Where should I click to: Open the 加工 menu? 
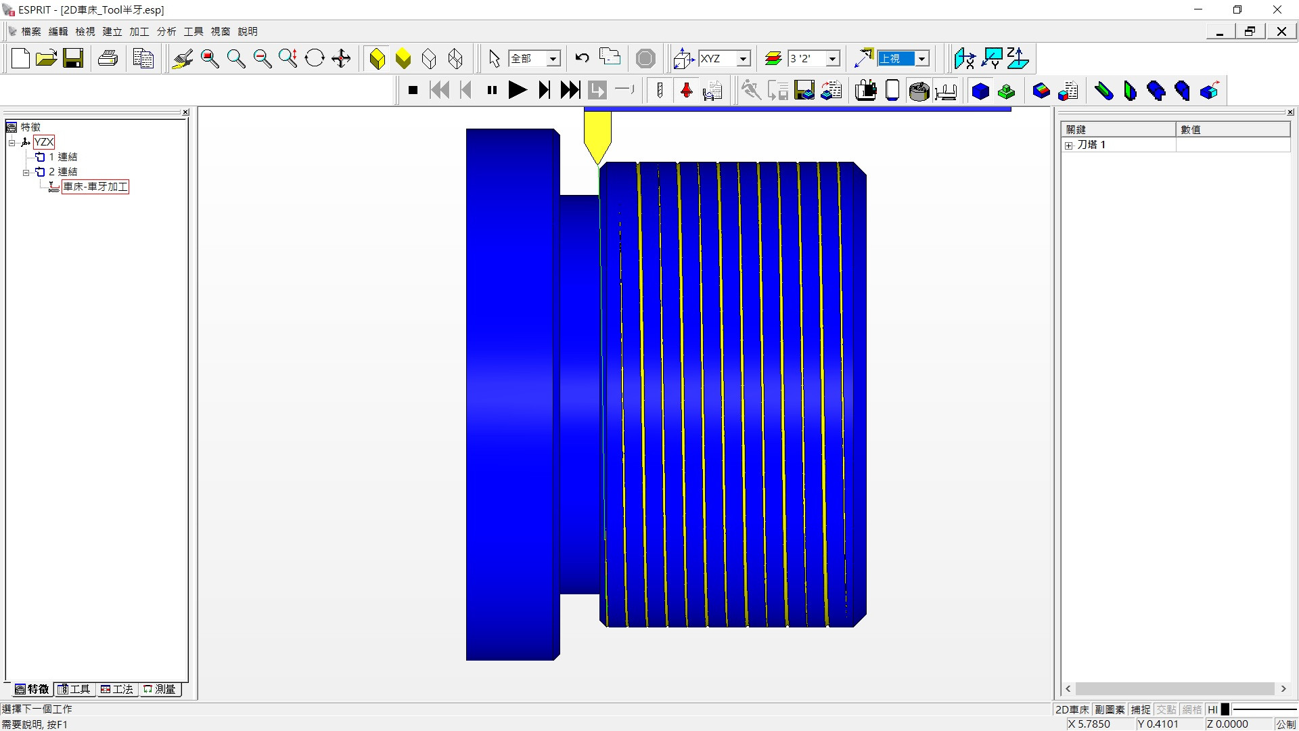(139, 32)
